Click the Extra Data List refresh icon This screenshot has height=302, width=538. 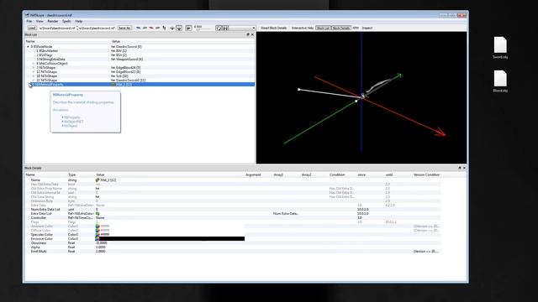[98, 214]
